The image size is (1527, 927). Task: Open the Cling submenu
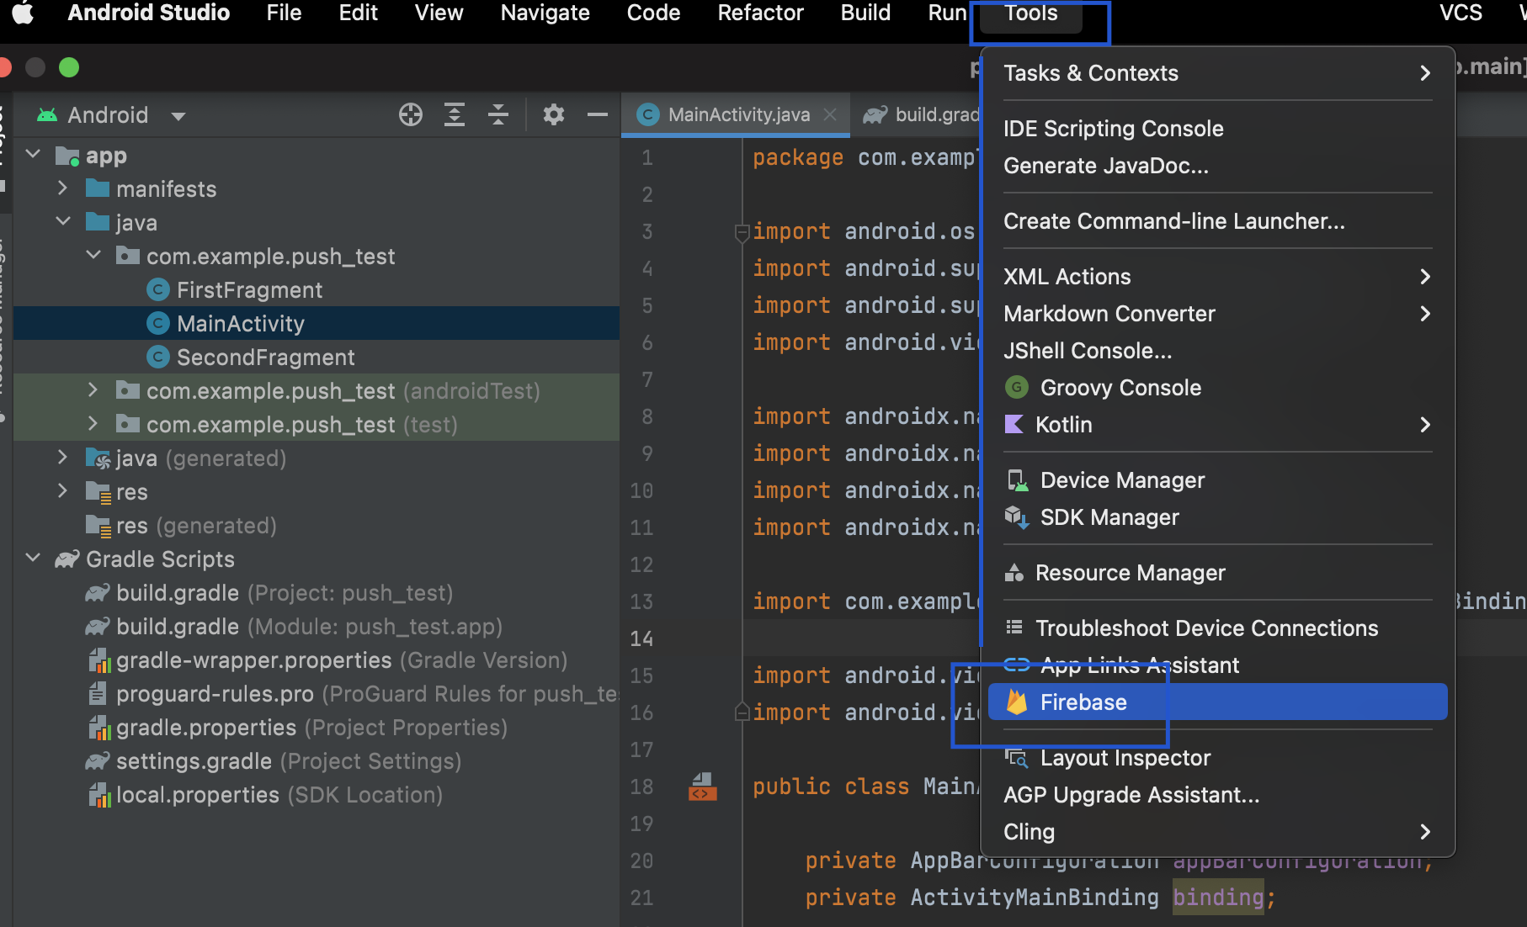(1217, 832)
